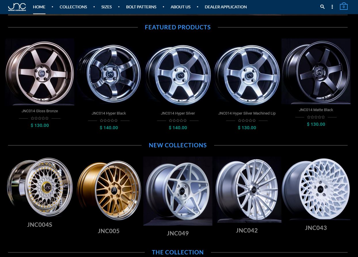Open the About Us menu item
Viewport: 358px width, 257px height.
[180, 7]
